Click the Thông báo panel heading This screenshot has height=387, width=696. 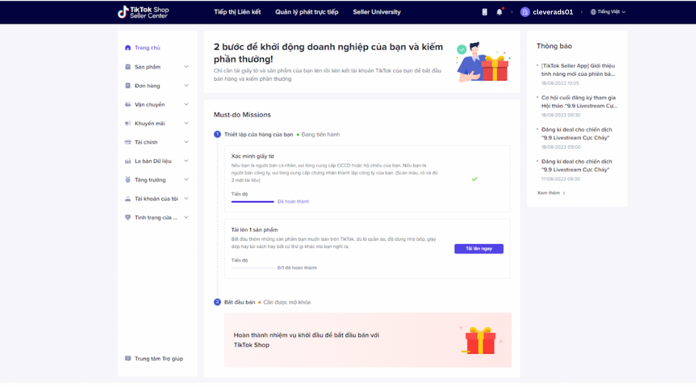pyautogui.click(x=554, y=46)
